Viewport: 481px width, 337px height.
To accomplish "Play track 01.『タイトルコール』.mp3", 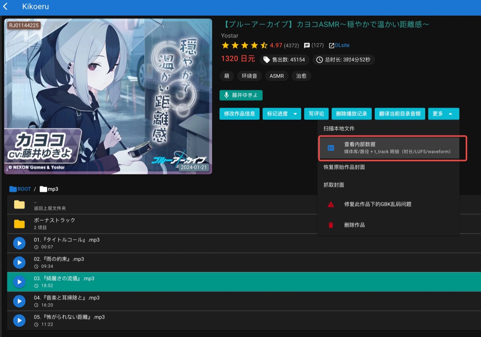I will click(19, 243).
